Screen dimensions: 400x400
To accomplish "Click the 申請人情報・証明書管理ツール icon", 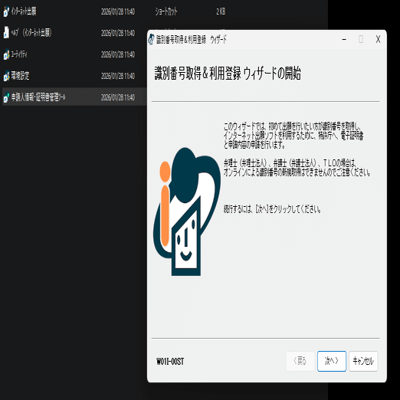I will [x=6, y=97].
